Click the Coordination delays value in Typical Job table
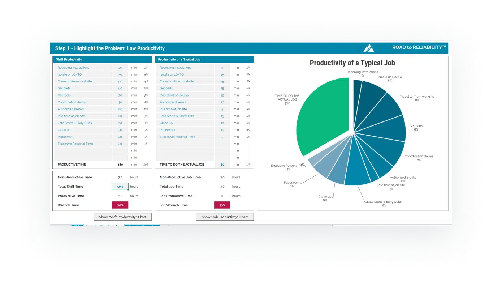 tap(222, 95)
